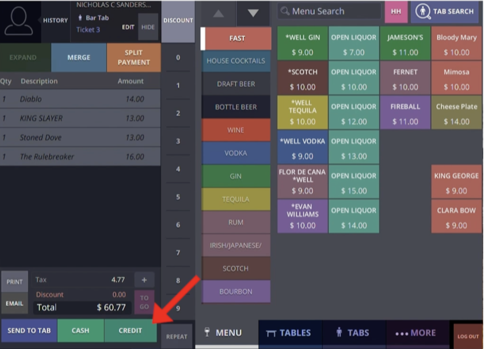Focus the Menu Search field

coord(329,12)
